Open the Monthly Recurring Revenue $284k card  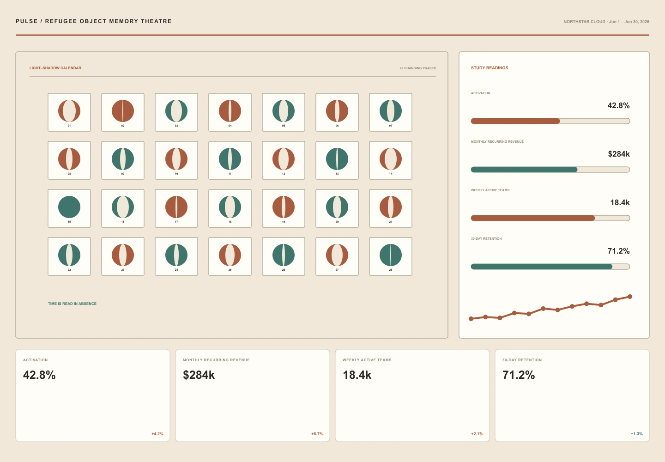click(253, 395)
